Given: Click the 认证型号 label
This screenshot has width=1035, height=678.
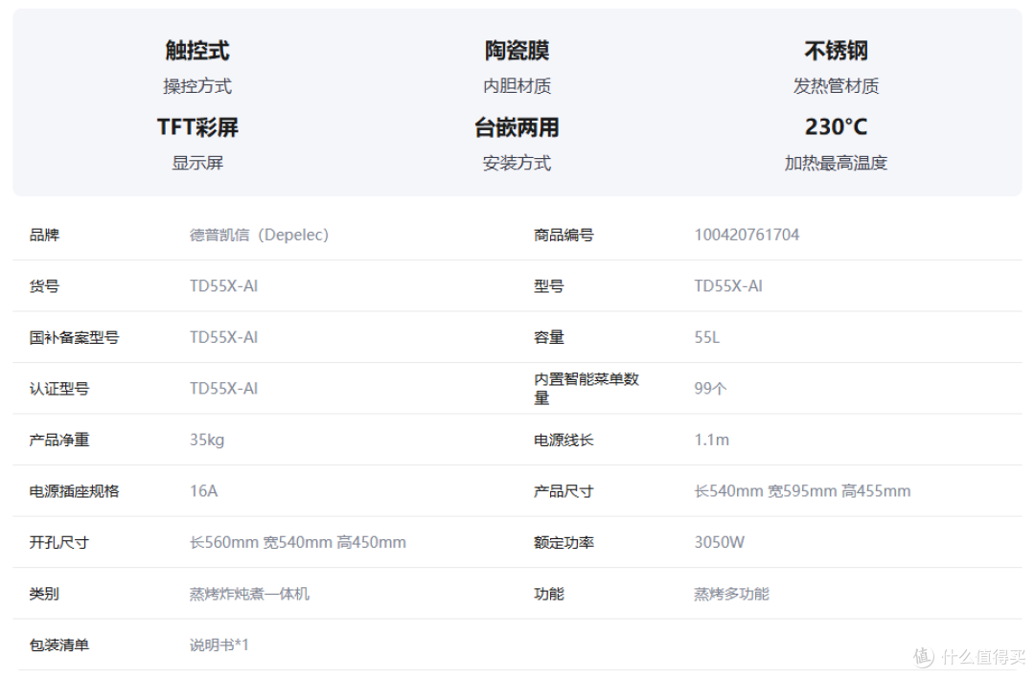Looking at the screenshot, I should coord(58,389).
